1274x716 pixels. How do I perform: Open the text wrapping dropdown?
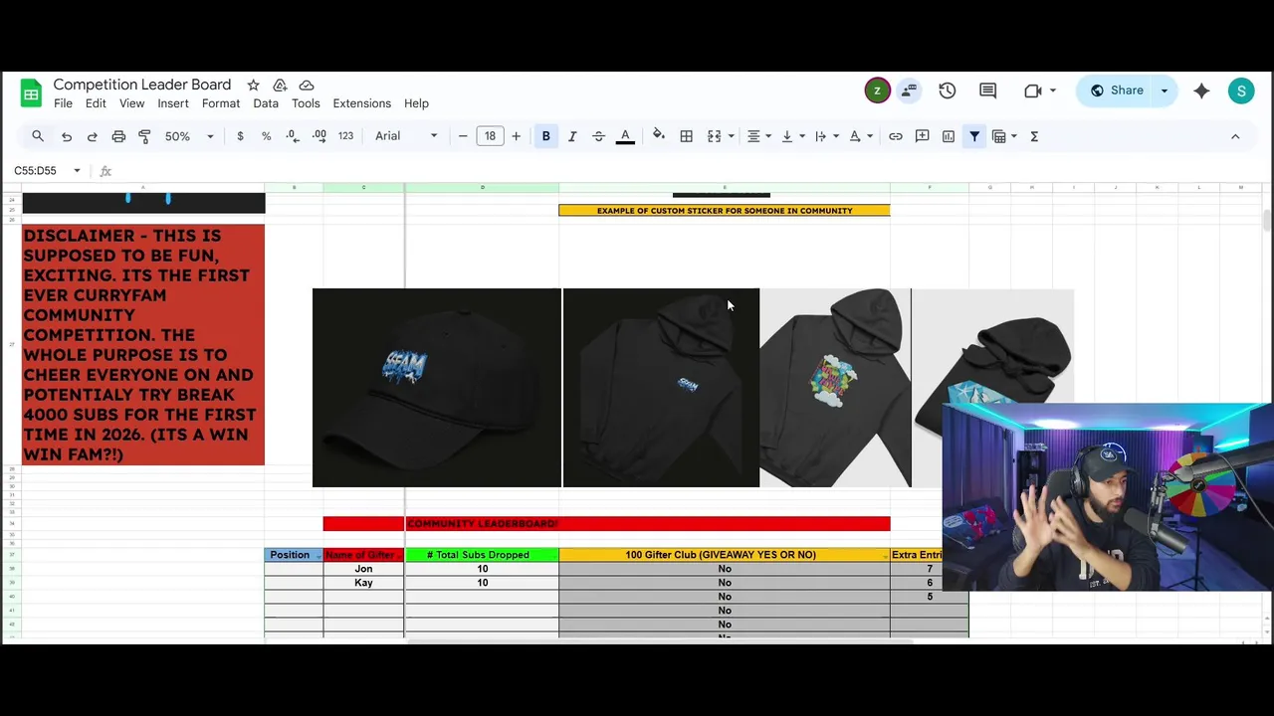point(825,136)
